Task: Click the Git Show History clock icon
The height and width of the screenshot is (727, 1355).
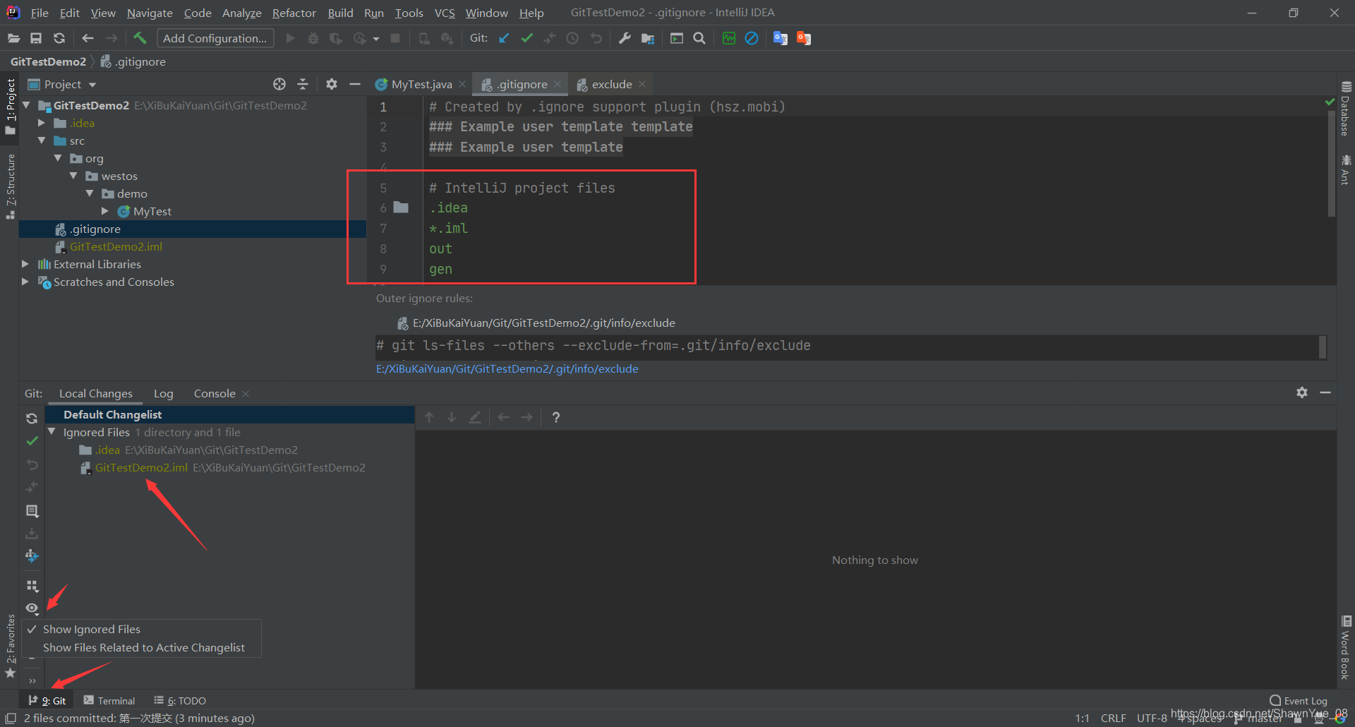Action: coord(572,38)
